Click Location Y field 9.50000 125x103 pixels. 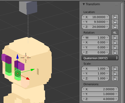pos(95,22)
